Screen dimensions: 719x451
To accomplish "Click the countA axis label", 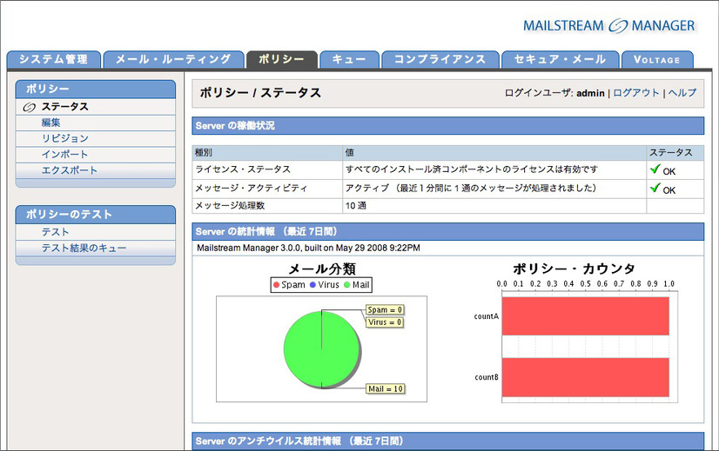I will [486, 316].
